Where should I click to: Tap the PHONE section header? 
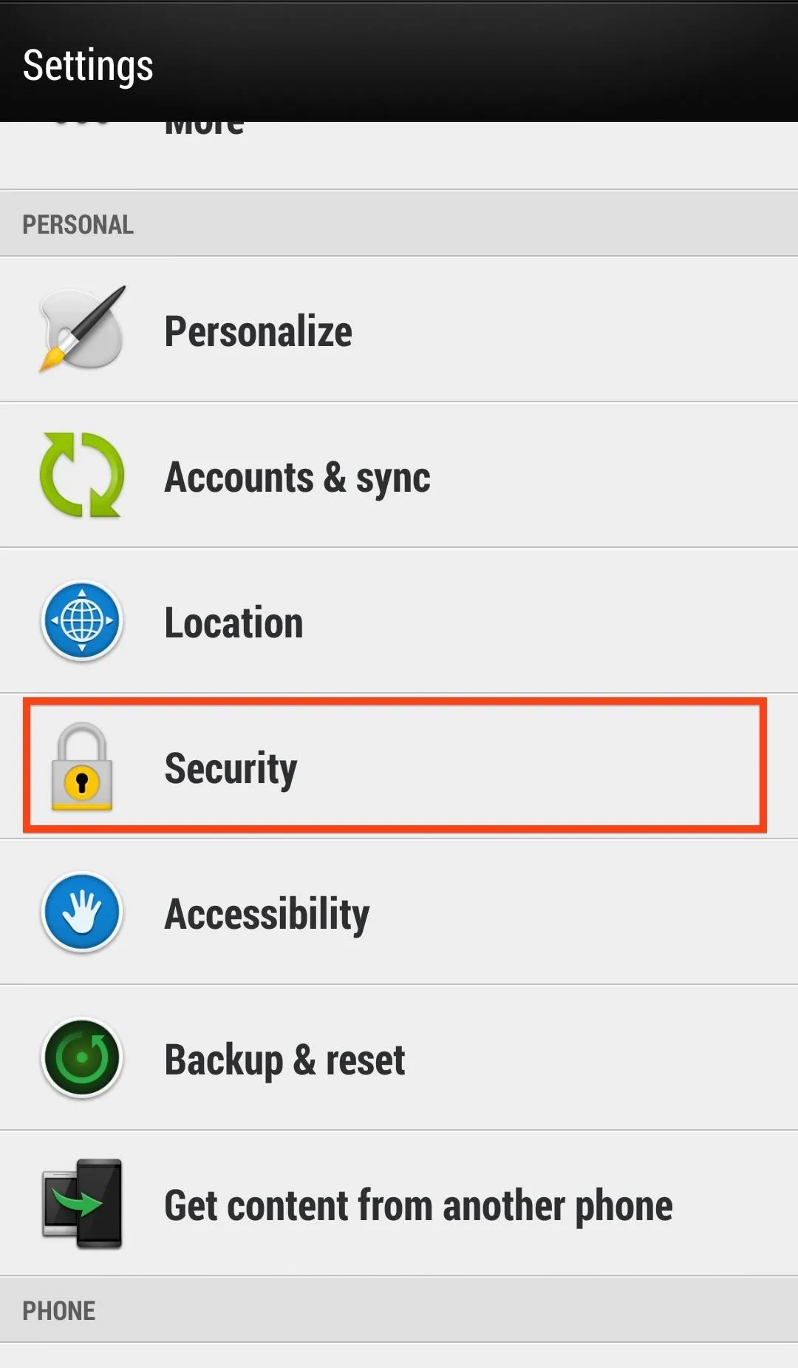coord(399,1310)
